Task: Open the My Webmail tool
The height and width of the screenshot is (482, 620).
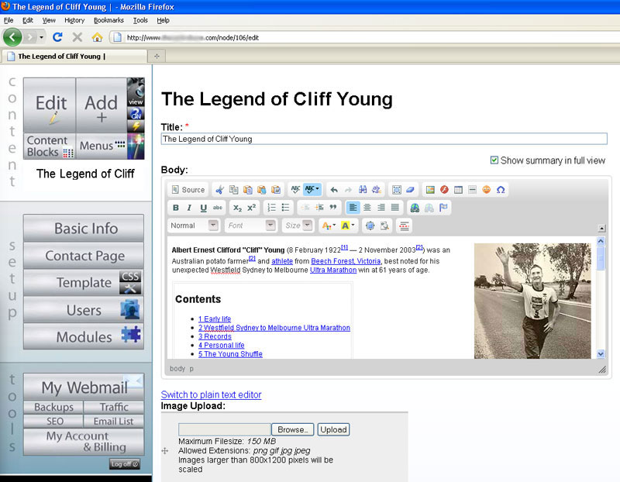Action: (x=84, y=387)
